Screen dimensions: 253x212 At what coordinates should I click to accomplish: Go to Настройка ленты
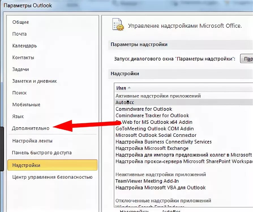tap(32, 141)
